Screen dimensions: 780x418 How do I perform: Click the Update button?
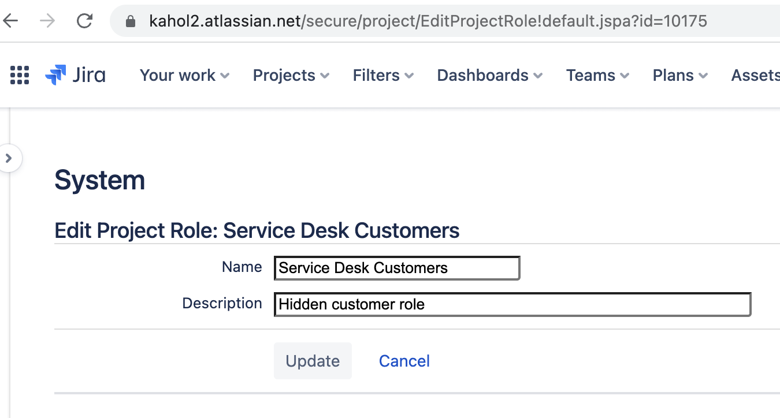[313, 360]
